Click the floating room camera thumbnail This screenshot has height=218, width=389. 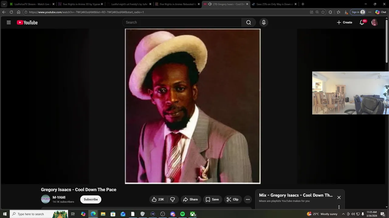click(350, 93)
